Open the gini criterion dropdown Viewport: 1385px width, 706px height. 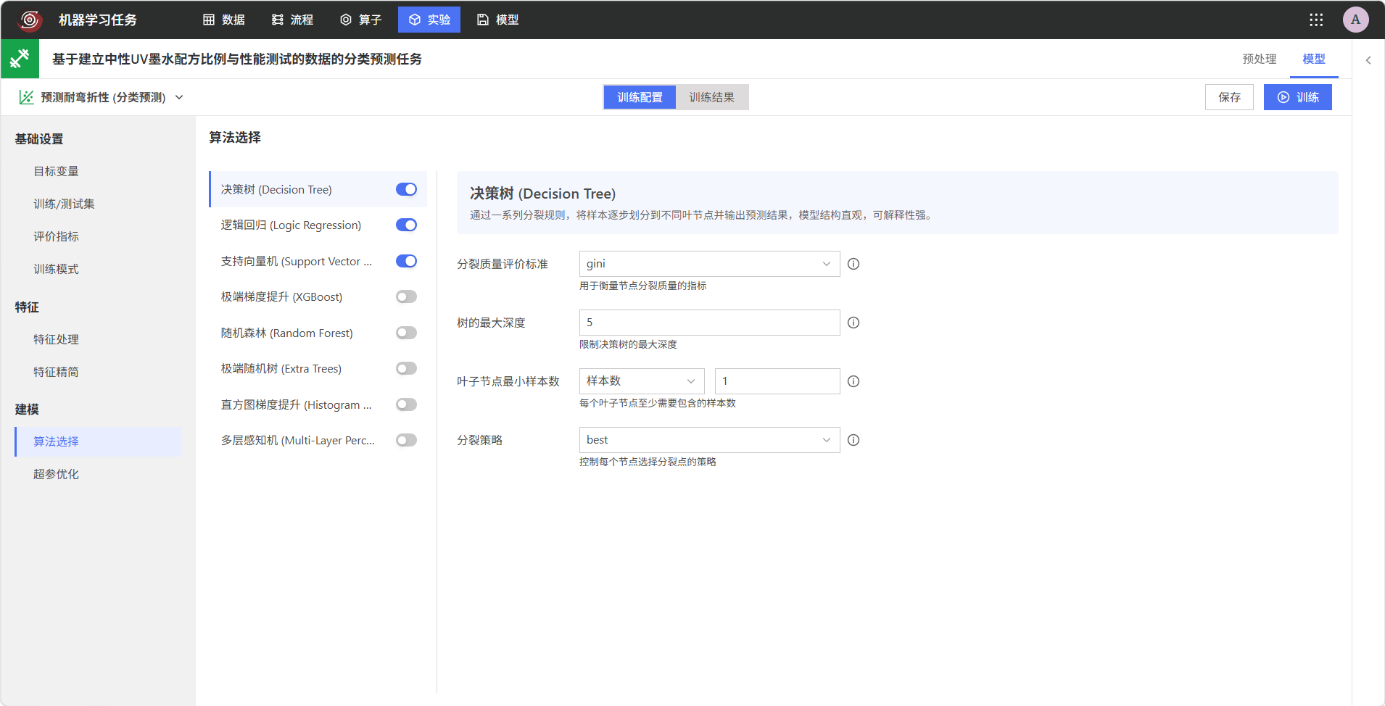[x=709, y=264]
